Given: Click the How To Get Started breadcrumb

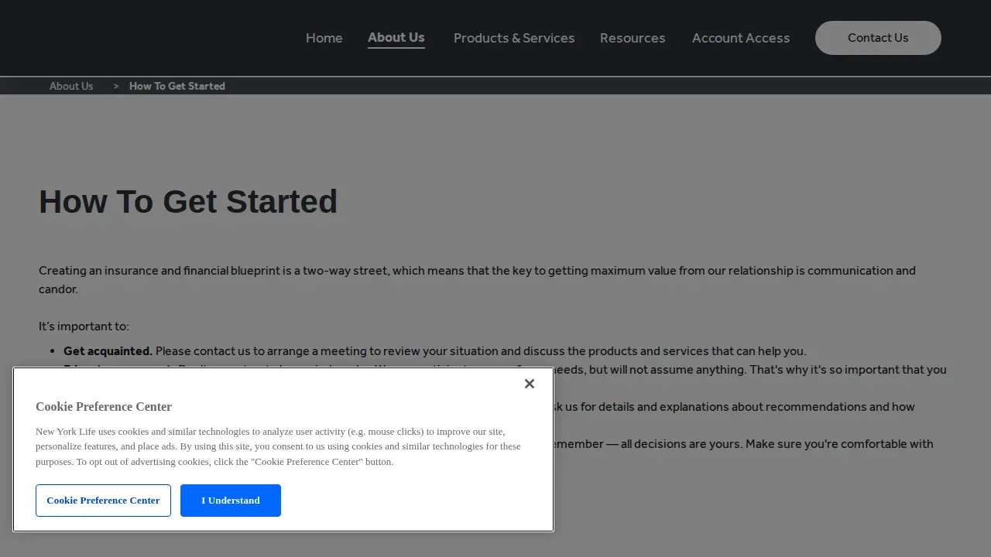Looking at the screenshot, I should (x=177, y=86).
